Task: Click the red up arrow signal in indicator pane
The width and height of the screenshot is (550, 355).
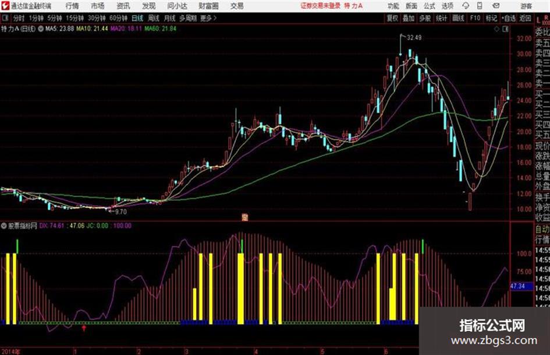Action: 84,328
